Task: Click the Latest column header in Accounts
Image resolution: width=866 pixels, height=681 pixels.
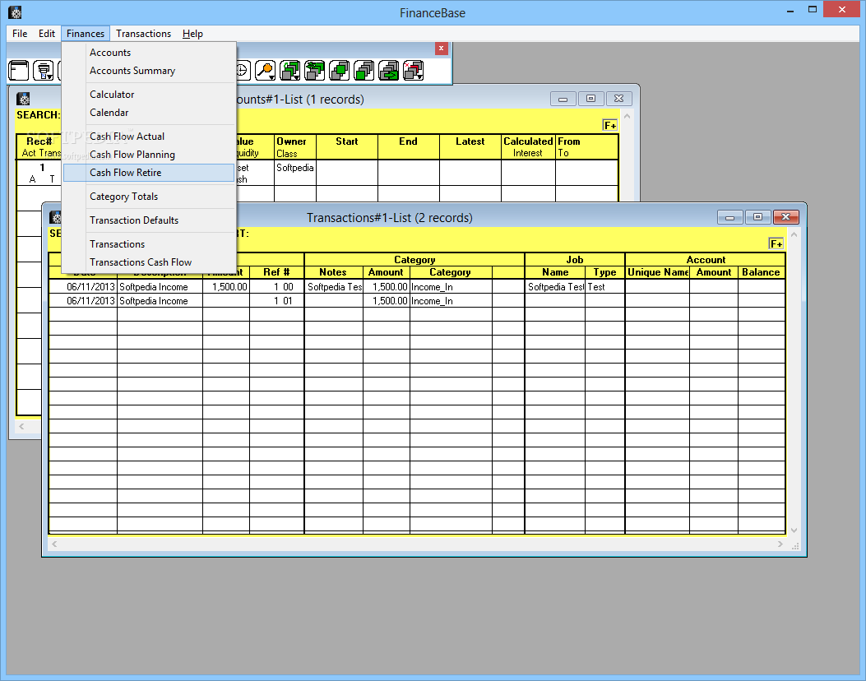Action: pos(470,147)
